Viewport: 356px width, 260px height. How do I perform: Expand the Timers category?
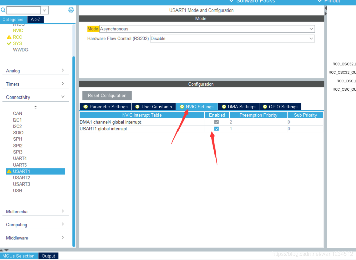(x=35, y=84)
